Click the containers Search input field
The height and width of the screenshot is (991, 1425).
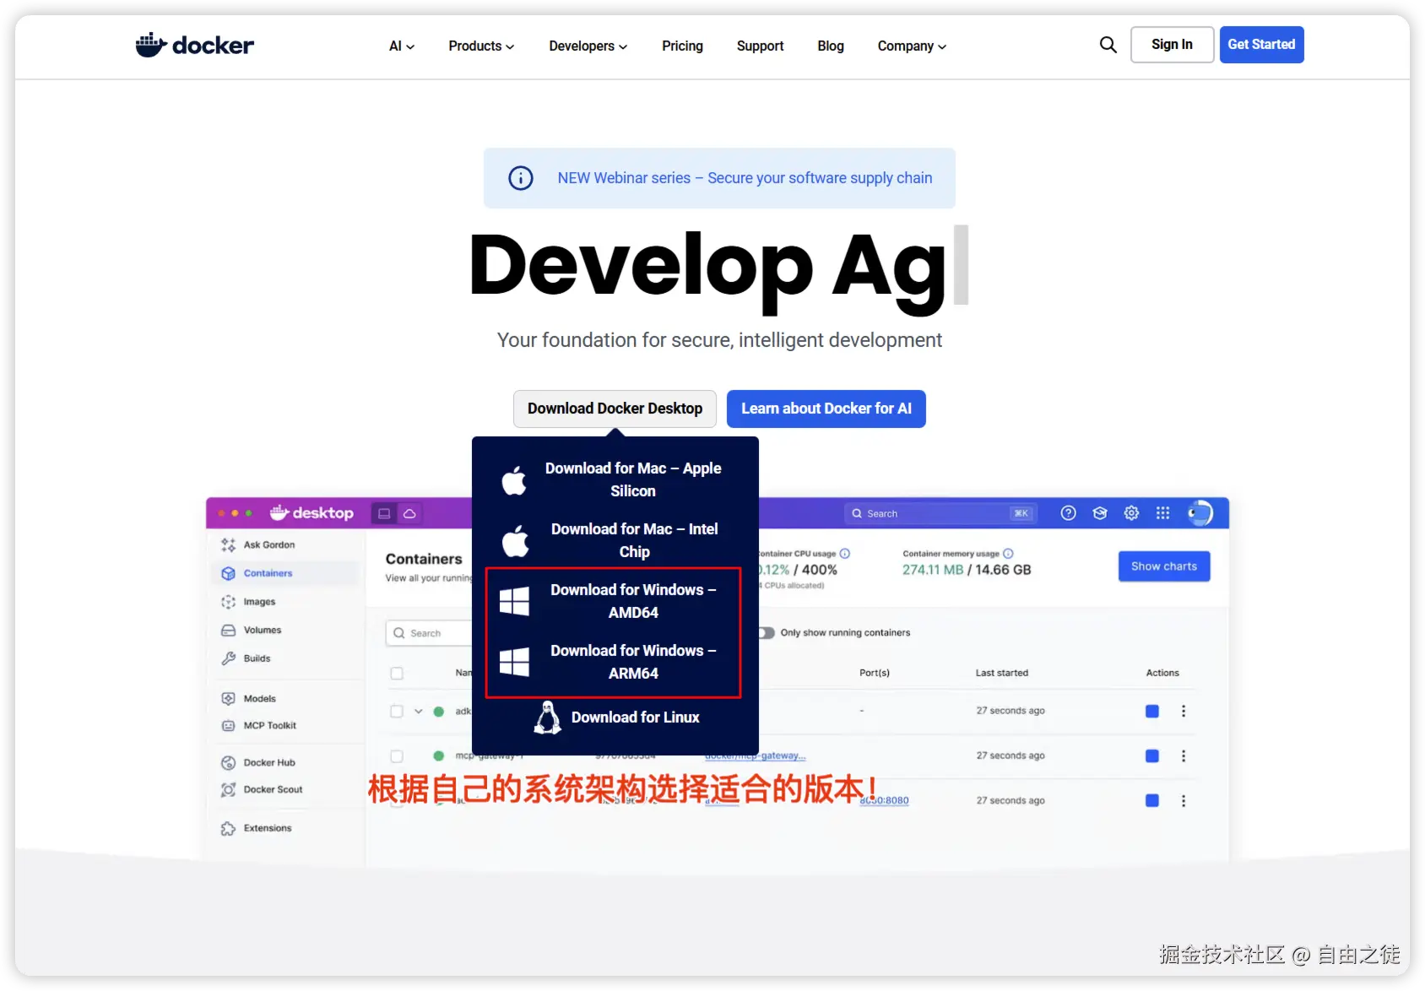(429, 633)
